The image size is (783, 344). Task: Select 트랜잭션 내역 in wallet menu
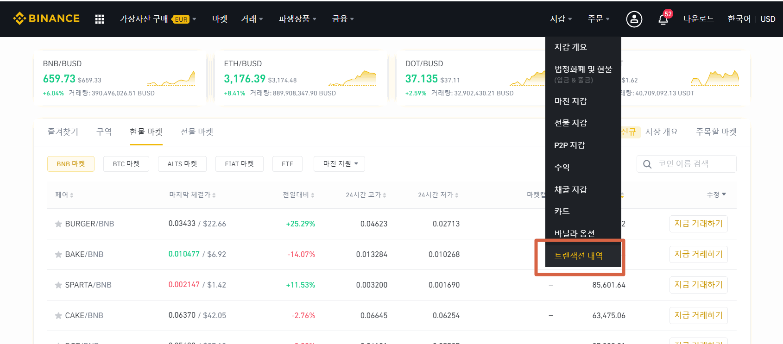tap(578, 256)
